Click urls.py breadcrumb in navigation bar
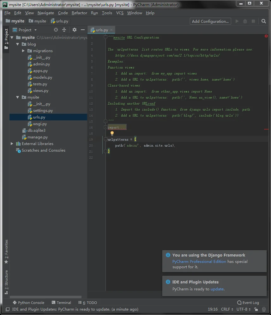The height and width of the screenshot is (315, 271). [x=59, y=21]
